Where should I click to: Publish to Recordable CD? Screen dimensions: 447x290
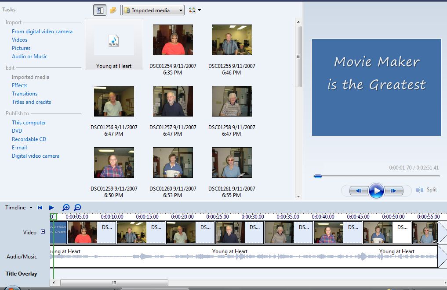click(29, 139)
